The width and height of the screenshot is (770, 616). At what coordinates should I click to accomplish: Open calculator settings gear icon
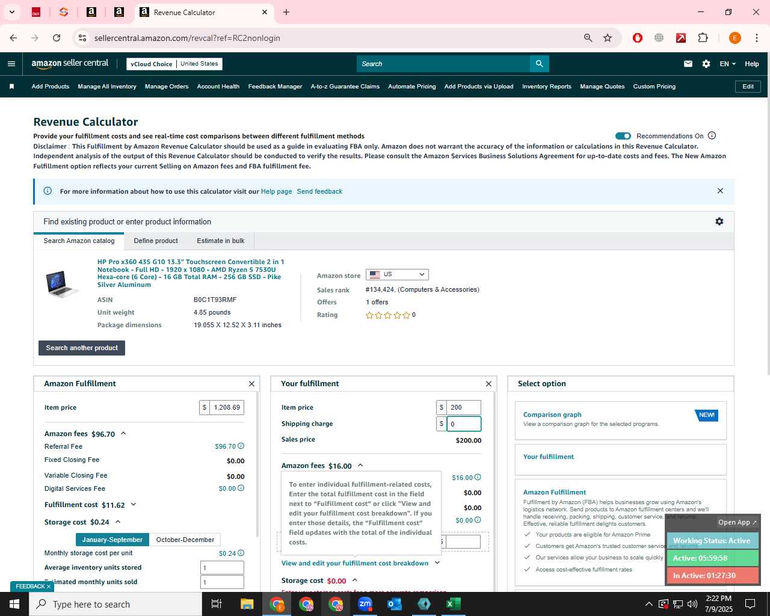(x=719, y=221)
